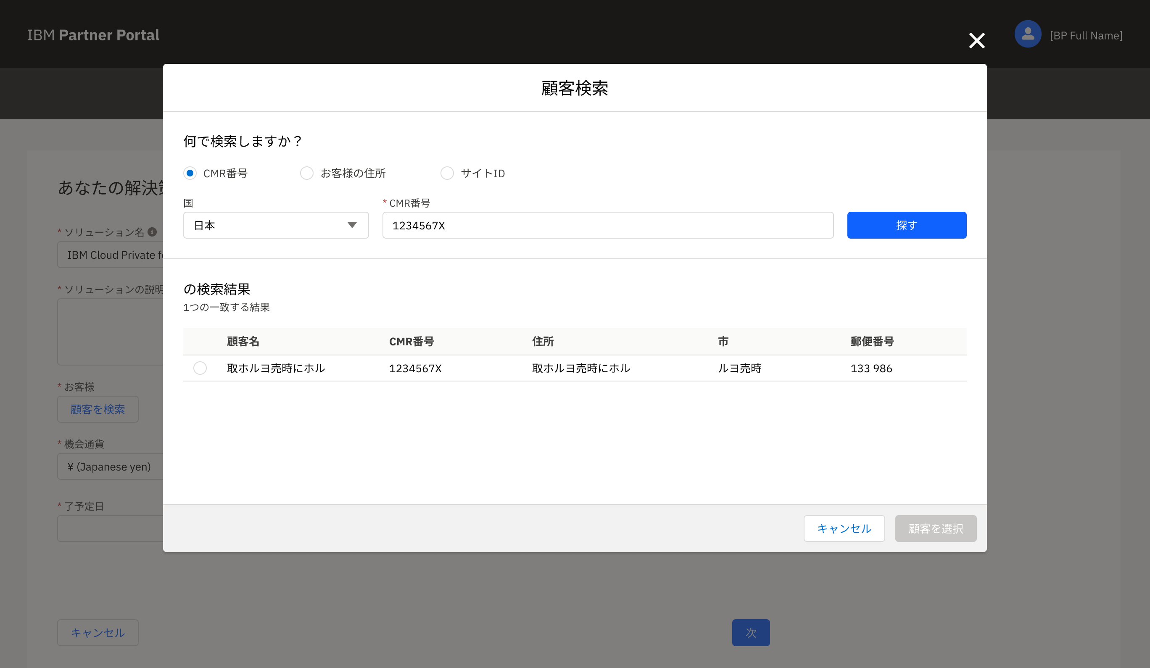Click the 1234567X cell in results
The width and height of the screenshot is (1150, 668).
(415, 368)
